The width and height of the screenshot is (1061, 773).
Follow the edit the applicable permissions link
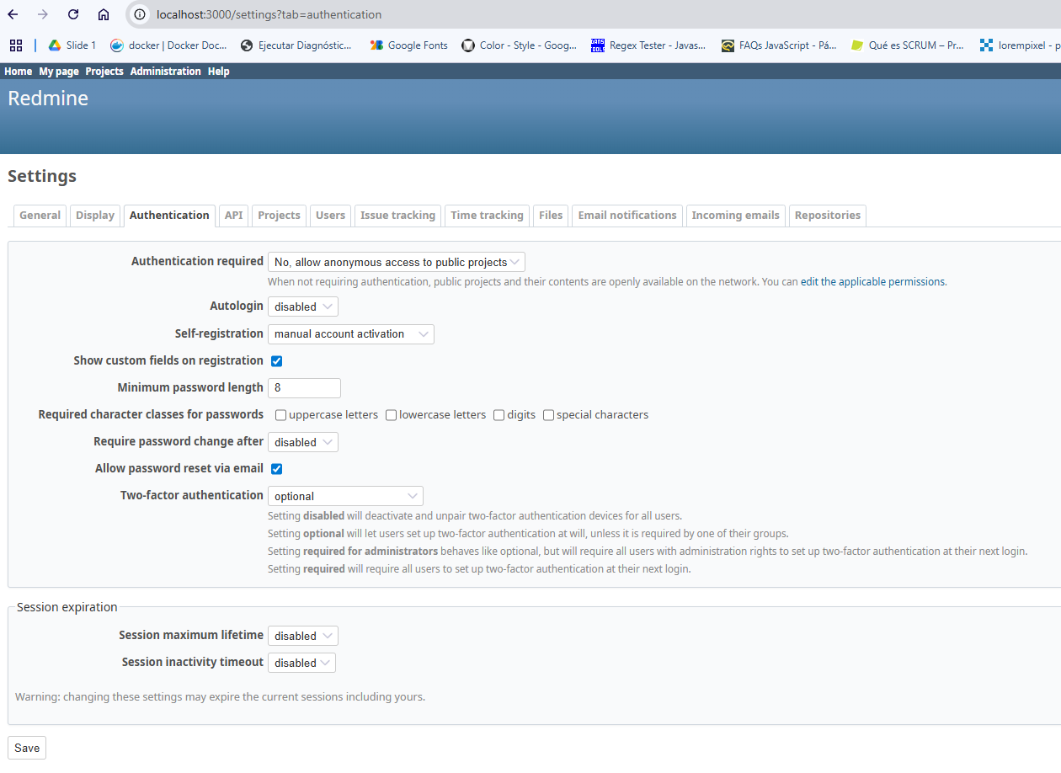[x=872, y=282]
